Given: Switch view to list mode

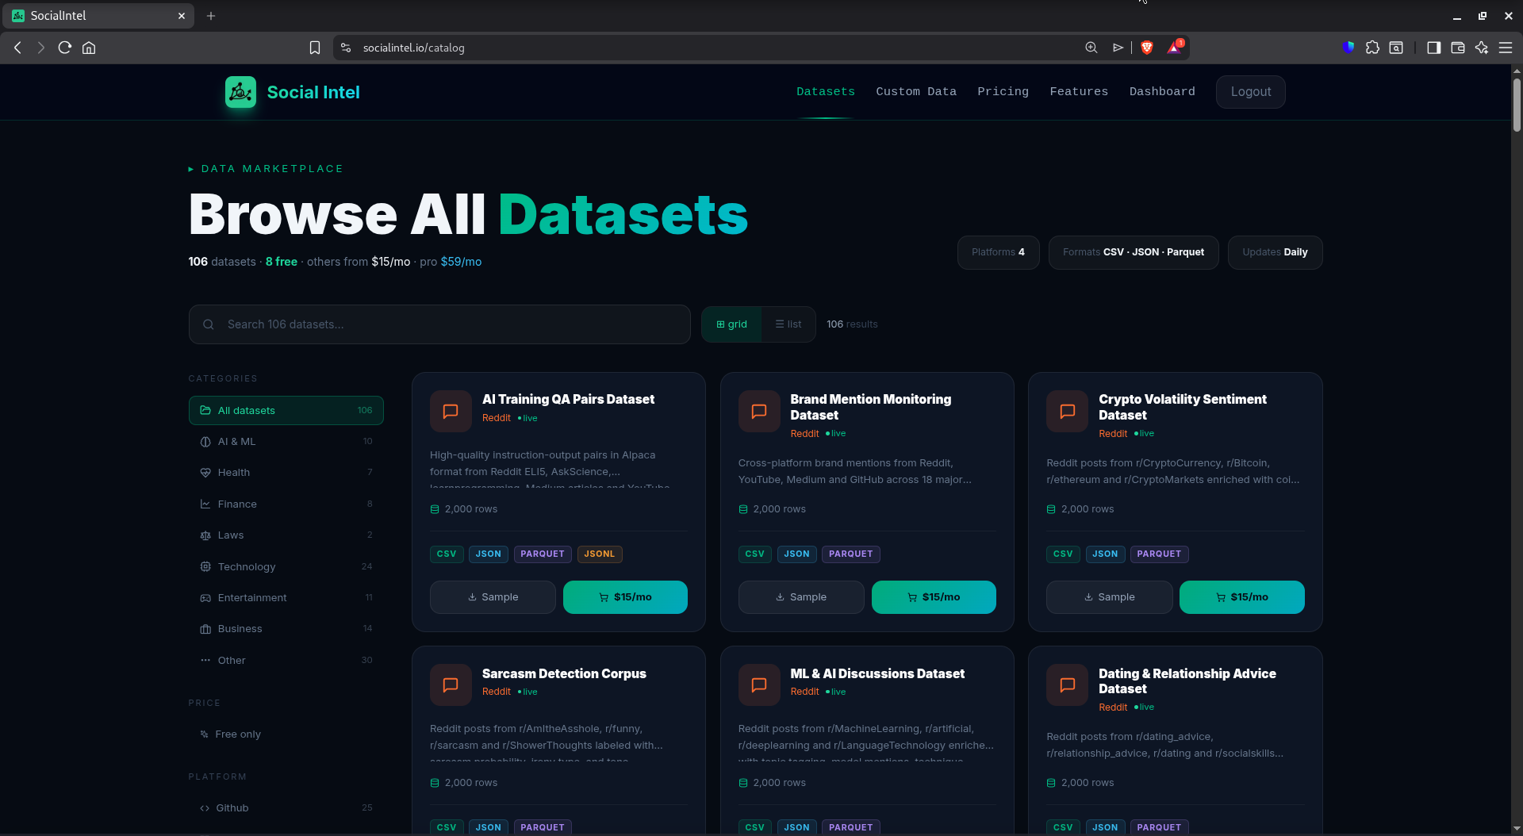Looking at the screenshot, I should coord(788,324).
